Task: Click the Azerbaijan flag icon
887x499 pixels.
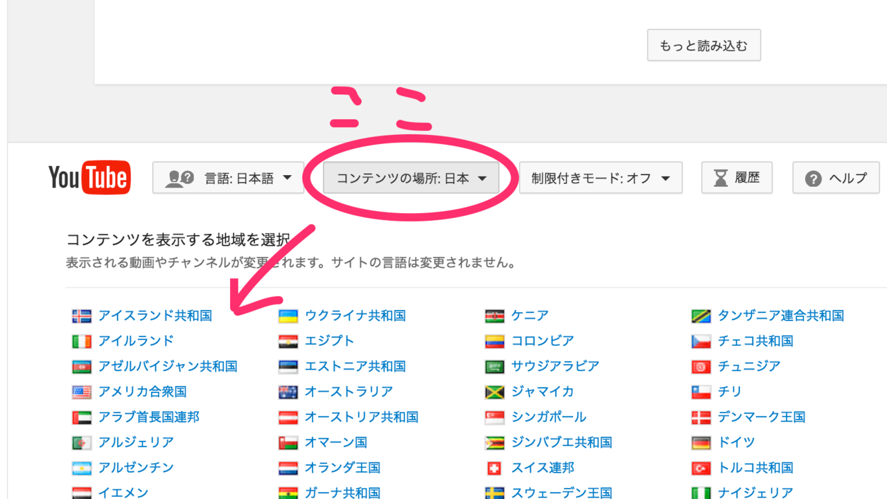Action: tap(82, 367)
